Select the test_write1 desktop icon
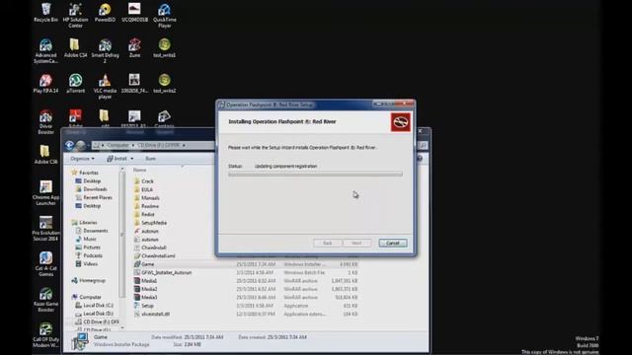Image resolution: width=632 pixels, height=355 pixels. 165,48
